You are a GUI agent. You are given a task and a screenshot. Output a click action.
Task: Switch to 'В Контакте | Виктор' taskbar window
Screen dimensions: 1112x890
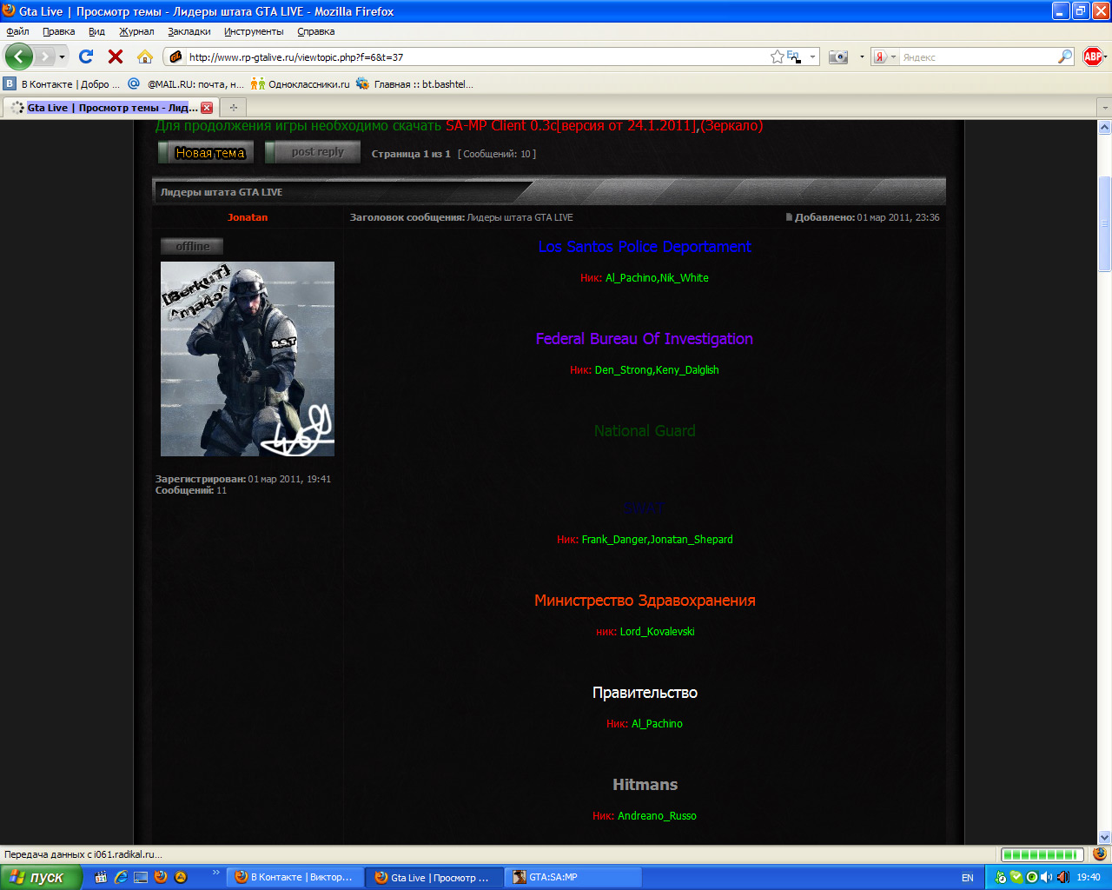[x=295, y=877]
